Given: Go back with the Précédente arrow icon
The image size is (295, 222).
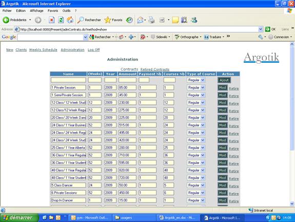Looking at the screenshot, I should pos(6,20).
